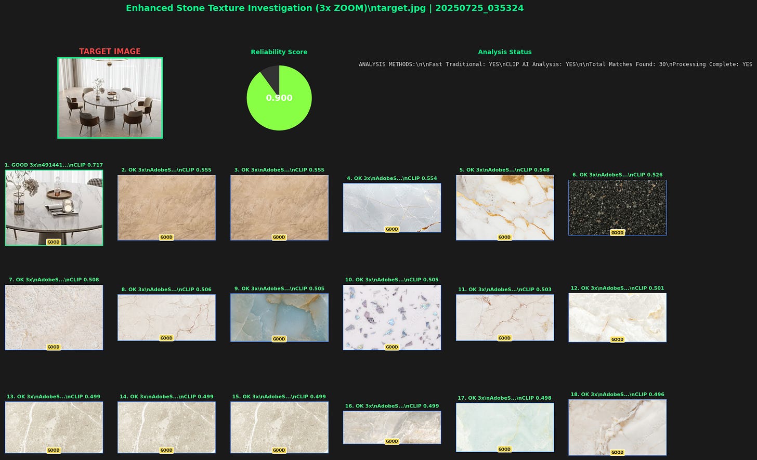Click the blue marble texture in match 9

[279, 317]
